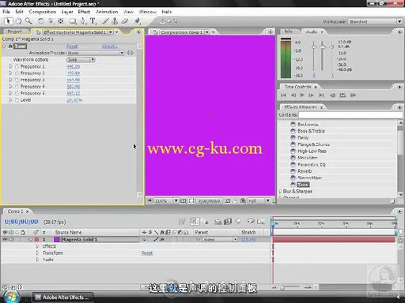405x303 pixels.
Task: Click the Contains search field
Action: tap(350, 115)
